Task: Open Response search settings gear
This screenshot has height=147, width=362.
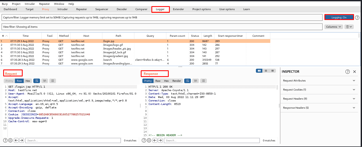Action: [x=149, y=140]
